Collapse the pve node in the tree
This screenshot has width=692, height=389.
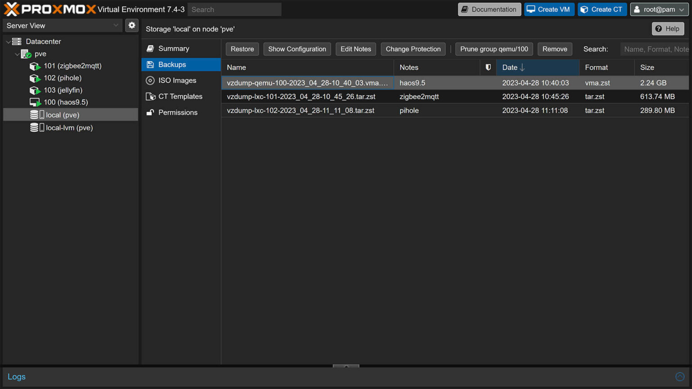tap(17, 54)
